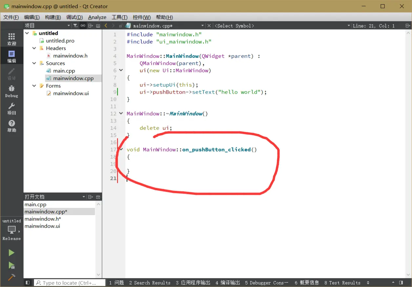Fold on_pushButton_clicked at line 17
This screenshot has height=287, width=412.
click(x=122, y=149)
